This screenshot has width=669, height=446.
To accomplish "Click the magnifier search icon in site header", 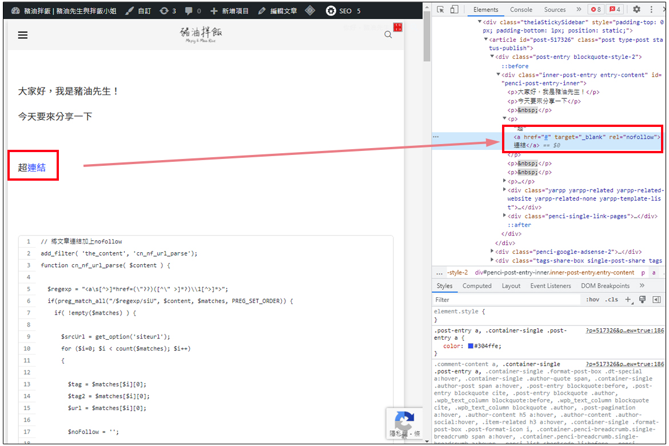I will (x=388, y=34).
